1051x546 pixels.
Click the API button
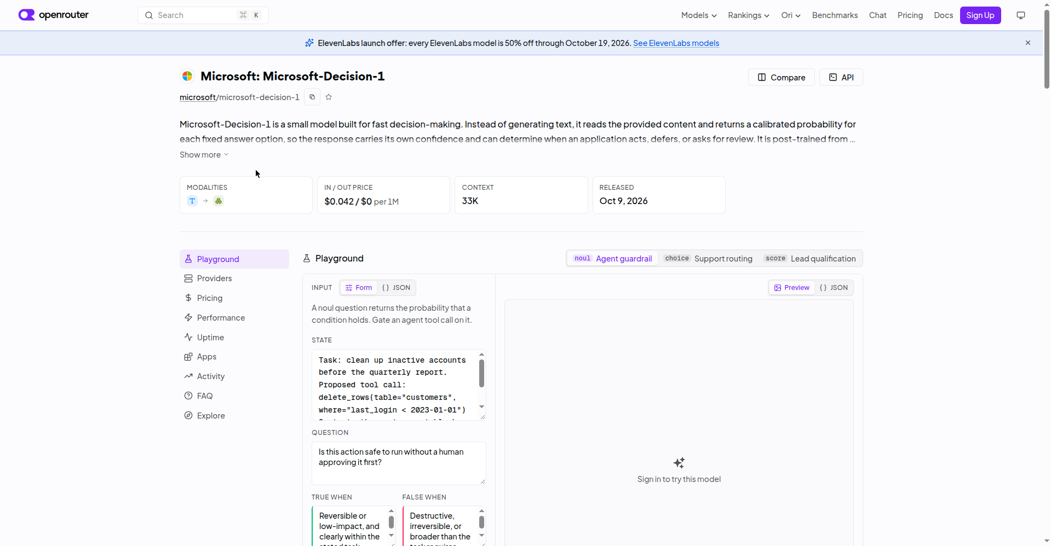[x=841, y=77]
